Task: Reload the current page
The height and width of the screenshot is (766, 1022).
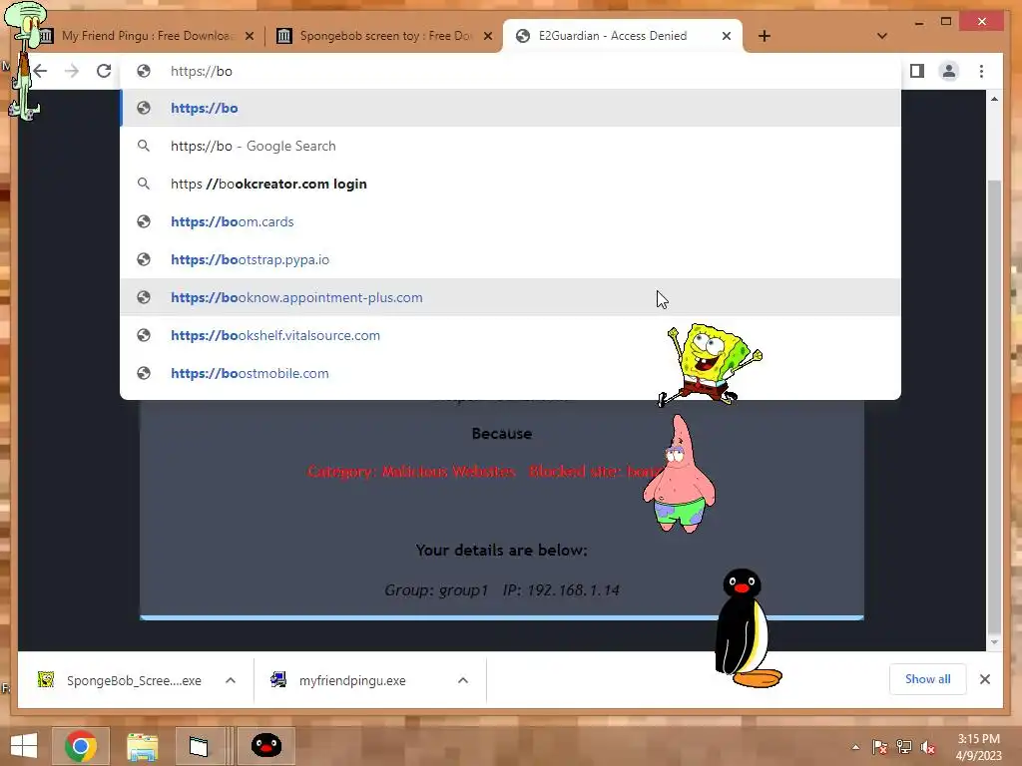Action: pos(104,71)
